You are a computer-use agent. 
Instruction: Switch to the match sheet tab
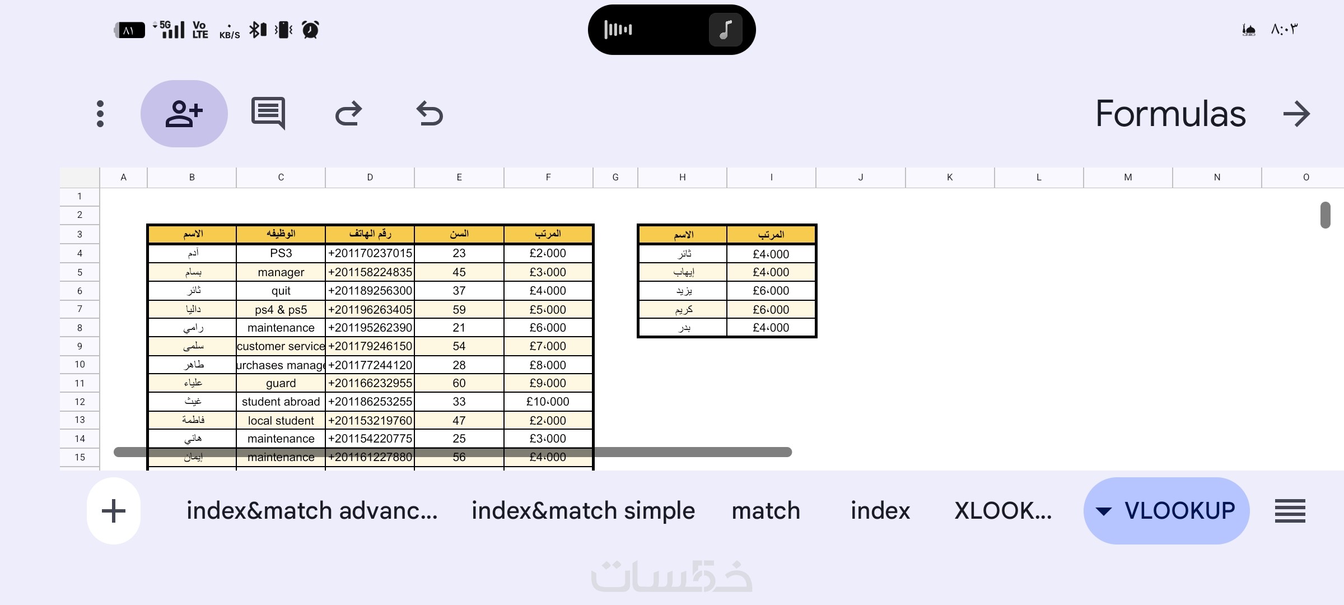coord(766,511)
